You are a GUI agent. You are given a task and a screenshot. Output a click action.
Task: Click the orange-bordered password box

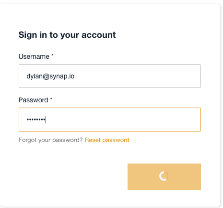pos(110,120)
